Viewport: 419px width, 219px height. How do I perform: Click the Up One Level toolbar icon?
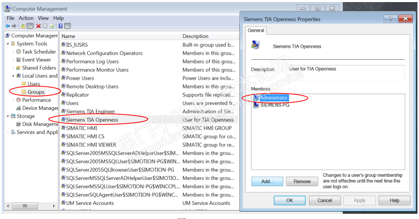pyautogui.click(x=23, y=26)
